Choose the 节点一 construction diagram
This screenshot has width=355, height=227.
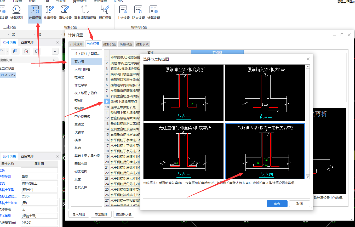coord(184,93)
